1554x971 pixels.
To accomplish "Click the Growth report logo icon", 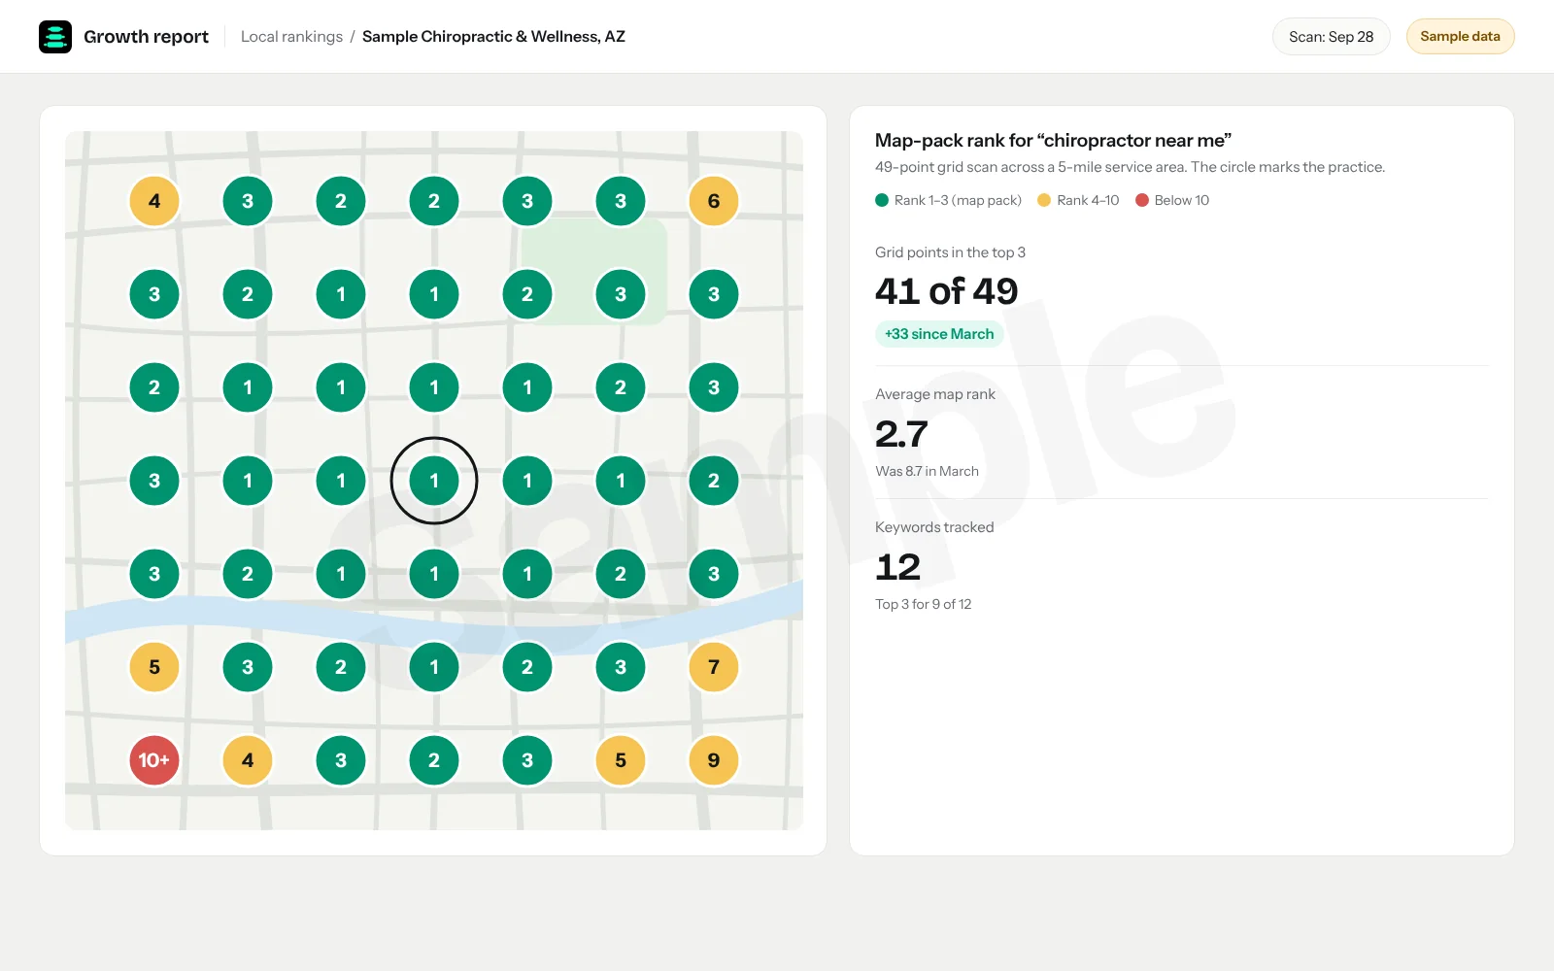I will [x=55, y=37].
